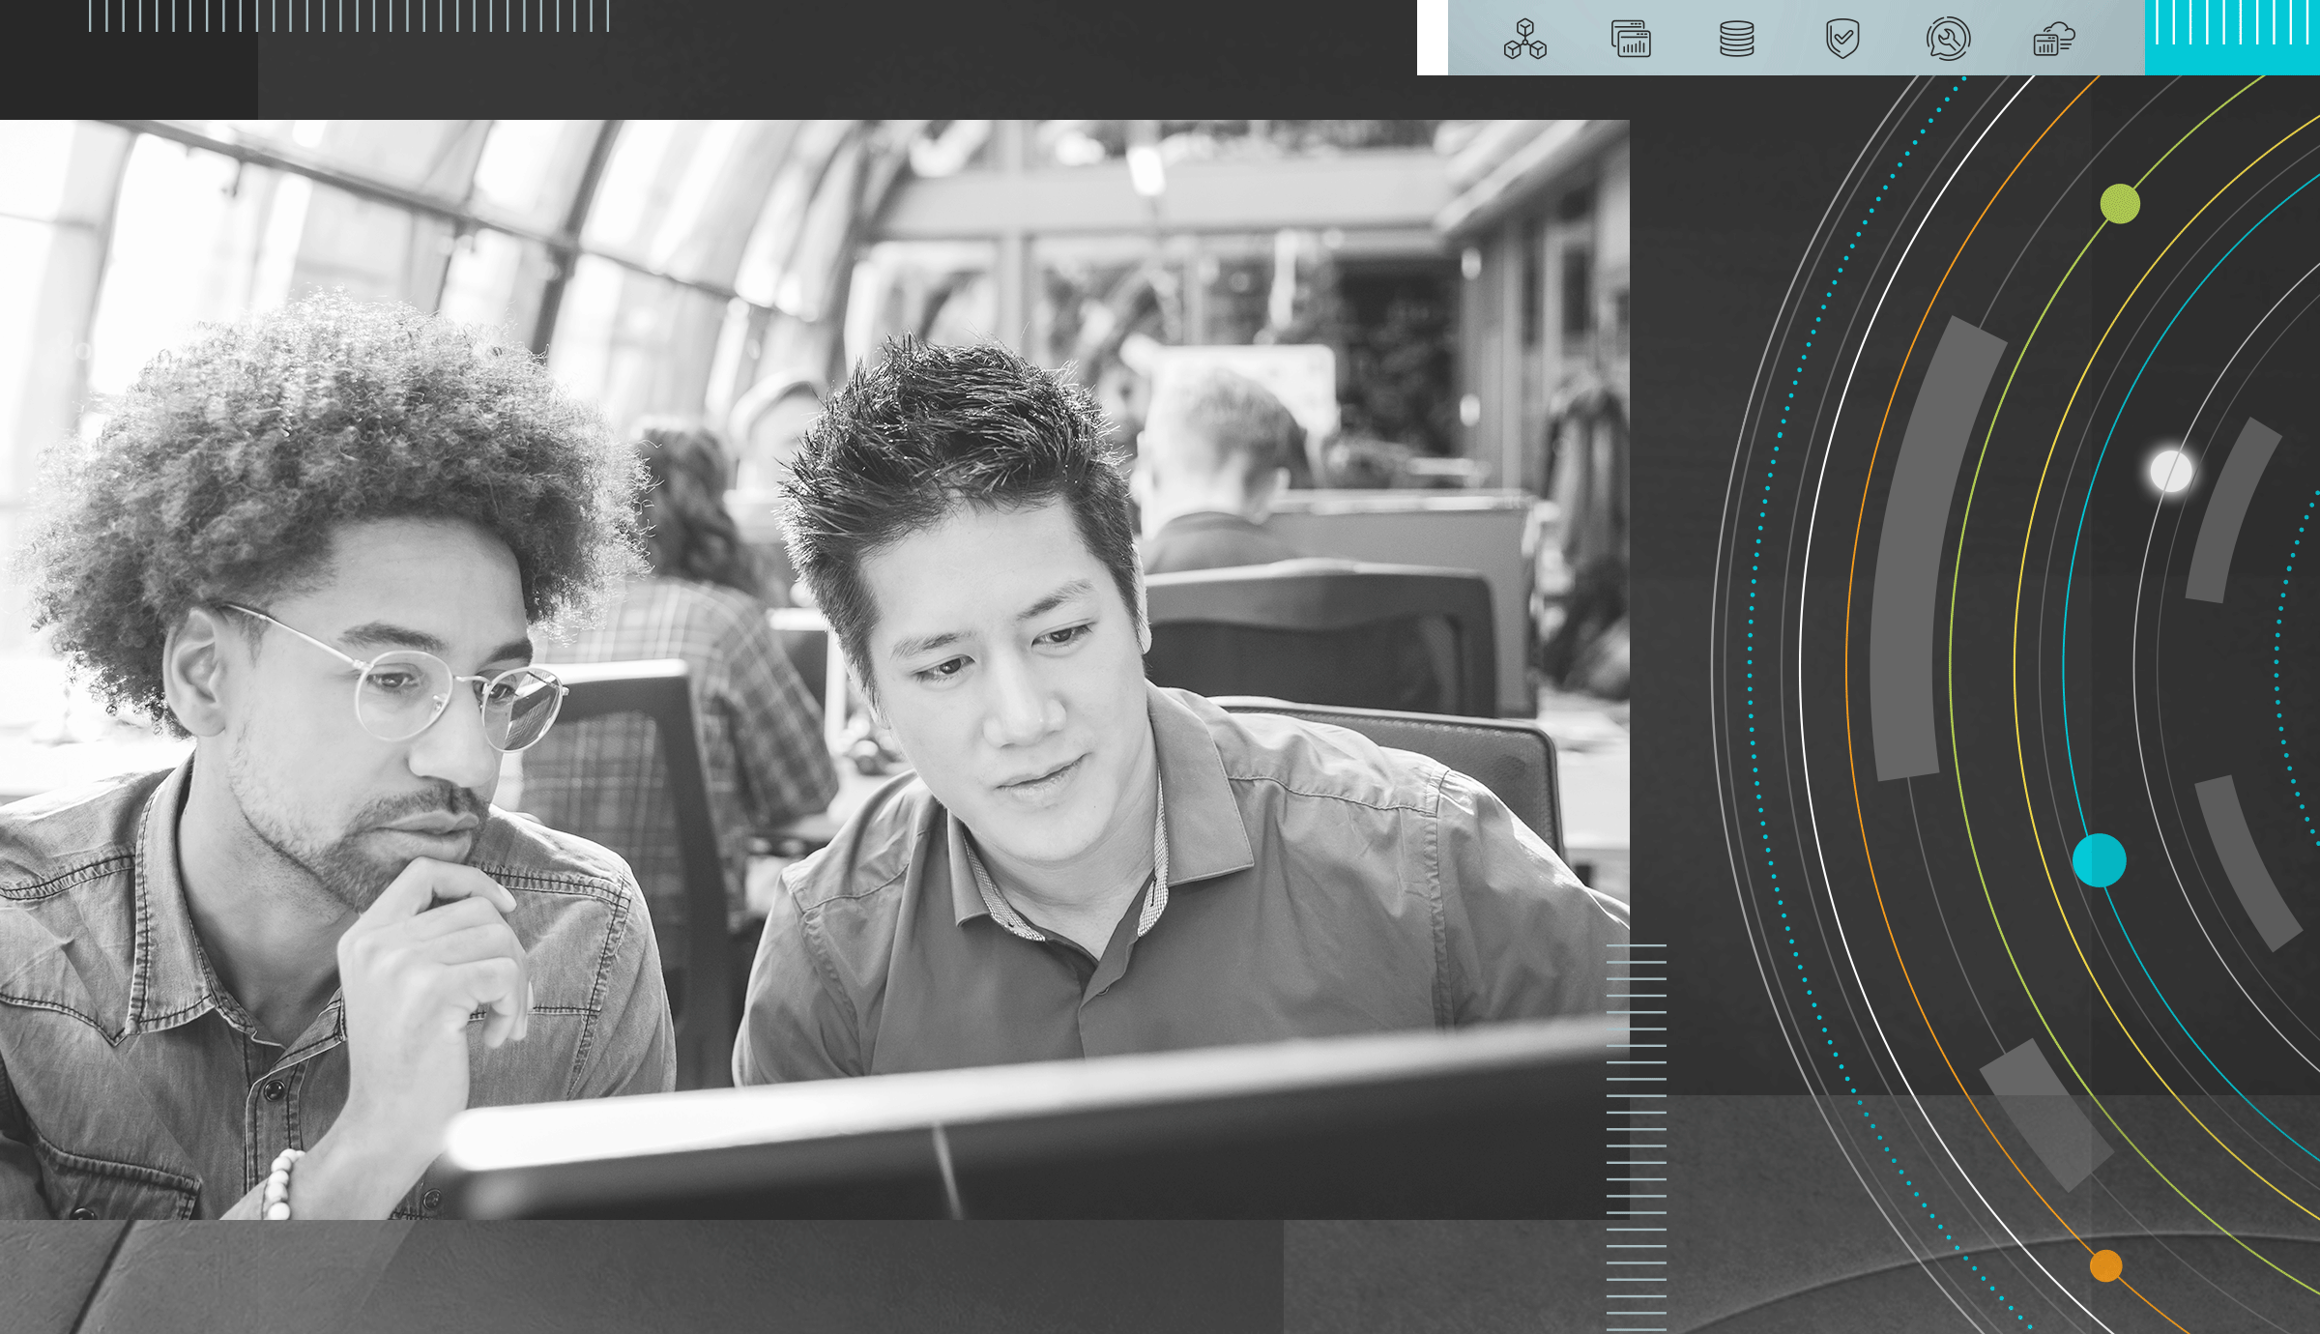Screen dimensions: 2320x1334
Task: Open the wrench support bubble icon
Action: click(x=1948, y=40)
